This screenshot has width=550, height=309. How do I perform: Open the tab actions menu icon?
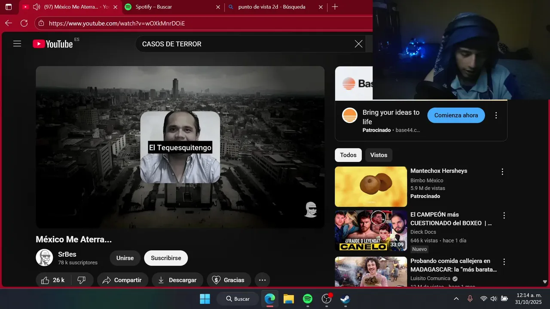click(8, 7)
